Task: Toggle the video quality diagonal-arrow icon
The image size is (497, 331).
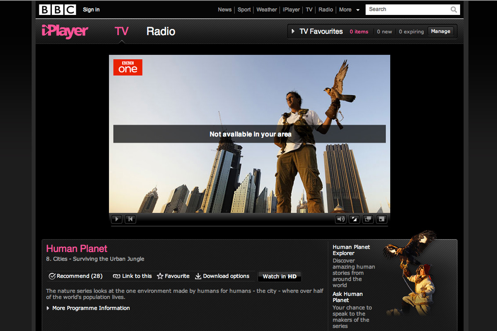Action: coord(354,219)
